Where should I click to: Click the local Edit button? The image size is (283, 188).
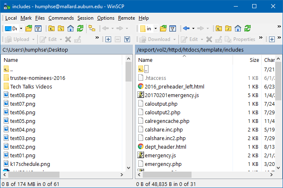click(x=48, y=39)
